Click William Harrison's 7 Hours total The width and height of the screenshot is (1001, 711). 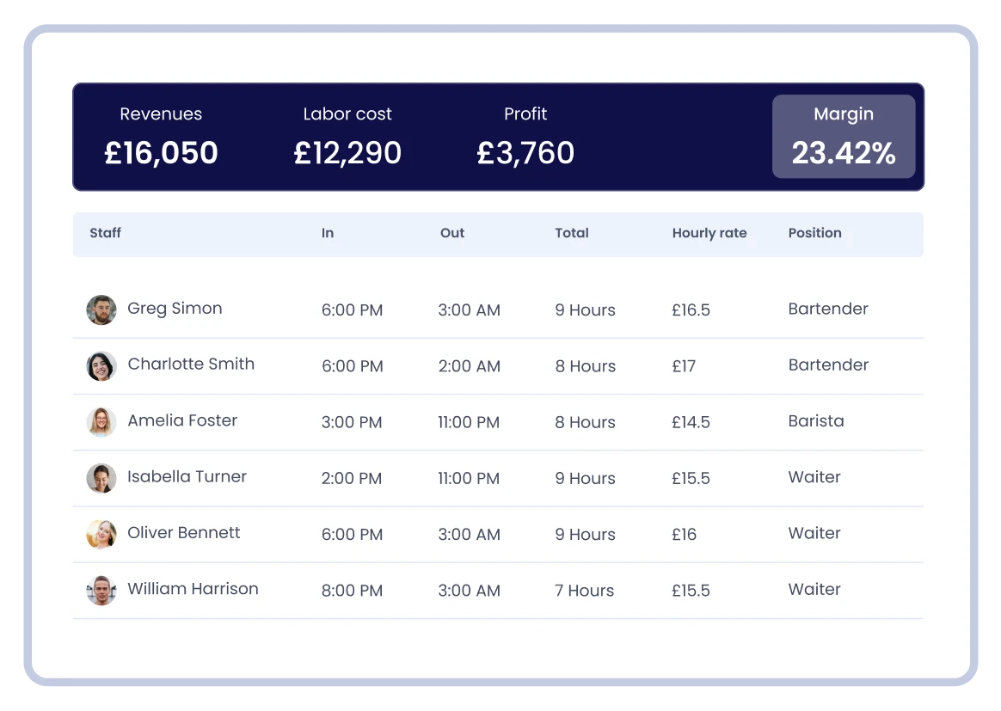point(584,591)
